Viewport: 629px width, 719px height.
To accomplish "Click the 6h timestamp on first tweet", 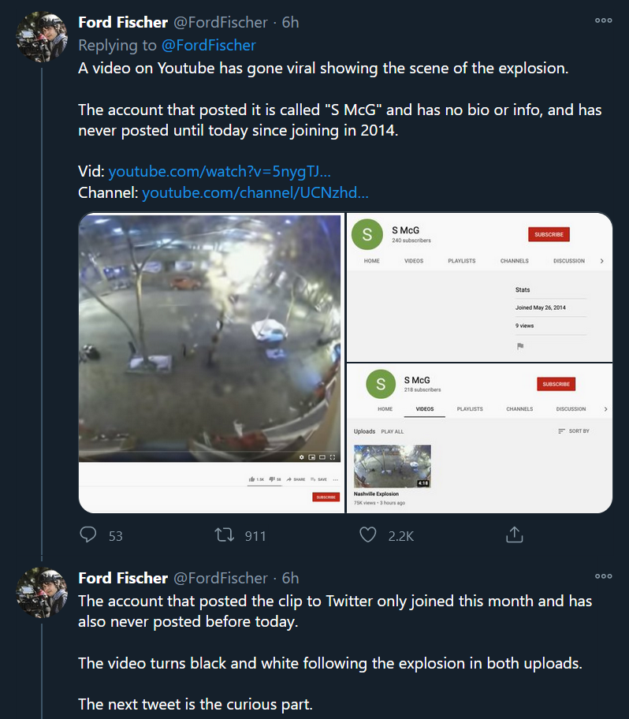I will [290, 22].
